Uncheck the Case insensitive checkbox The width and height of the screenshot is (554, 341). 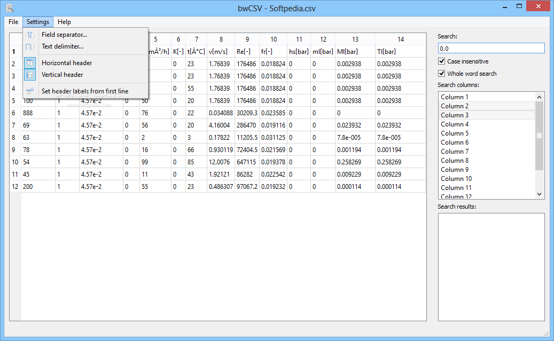(442, 61)
